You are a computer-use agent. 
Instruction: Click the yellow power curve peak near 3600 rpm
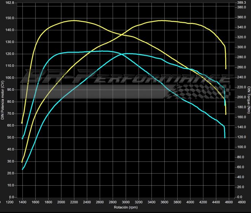click(162, 20)
